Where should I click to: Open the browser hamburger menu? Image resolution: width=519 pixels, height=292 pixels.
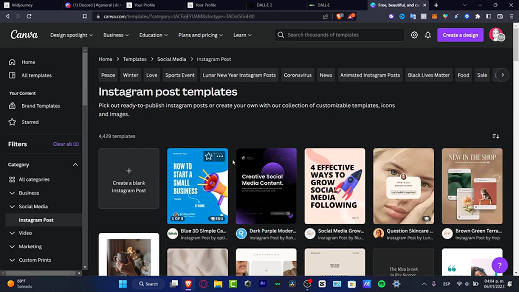(x=511, y=16)
